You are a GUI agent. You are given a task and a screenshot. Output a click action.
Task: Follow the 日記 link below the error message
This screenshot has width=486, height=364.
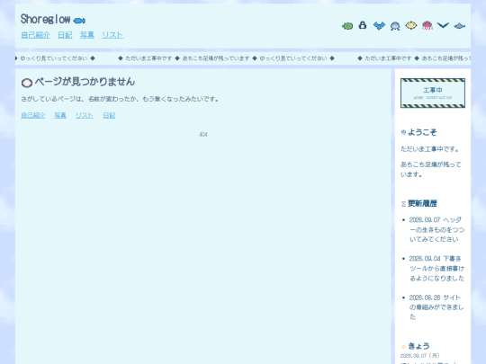click(x=109, y=115)
